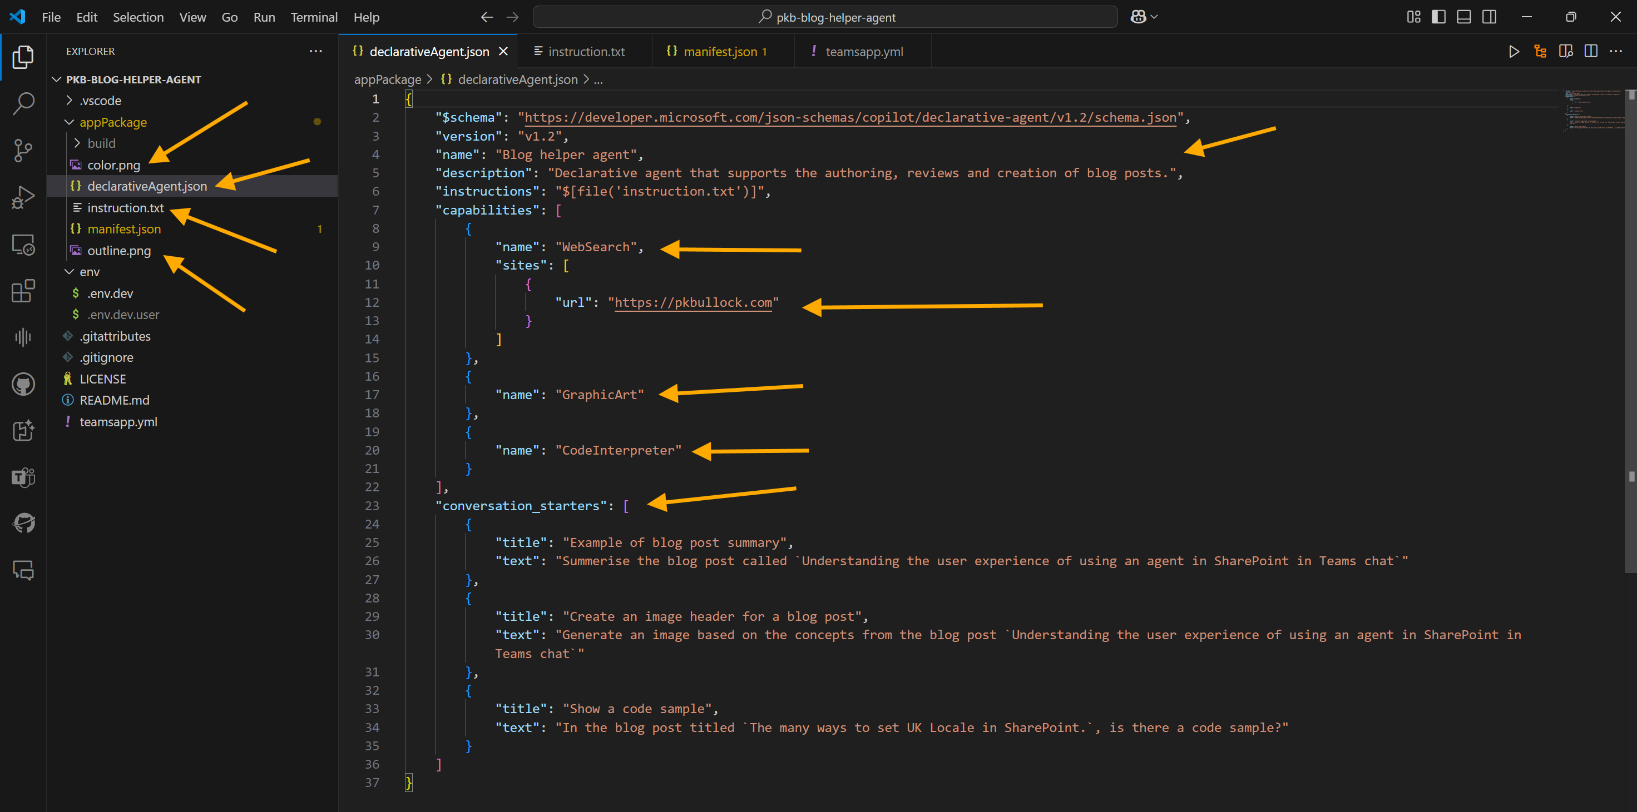Screen dimensions: 1637x812
Task: Open the Remote Explorer view
Action: pos(23,244)
